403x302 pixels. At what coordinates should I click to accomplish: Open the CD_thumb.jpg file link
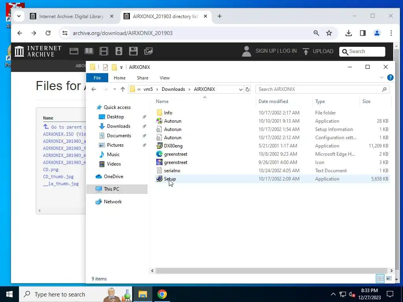click(x=58, y=177)
